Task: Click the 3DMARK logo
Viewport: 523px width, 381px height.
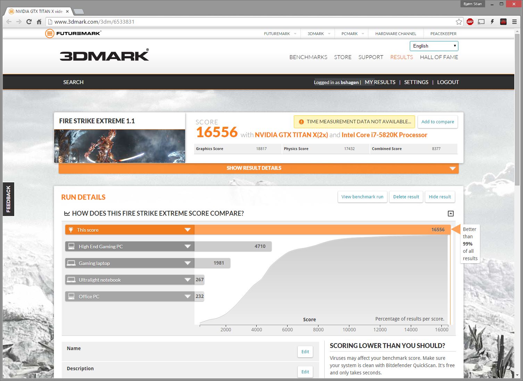Action: click(x=104, y=55)
